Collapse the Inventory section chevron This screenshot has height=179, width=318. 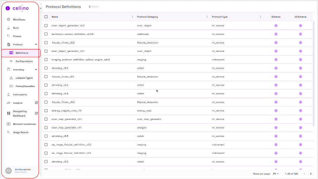coord(36,70)
